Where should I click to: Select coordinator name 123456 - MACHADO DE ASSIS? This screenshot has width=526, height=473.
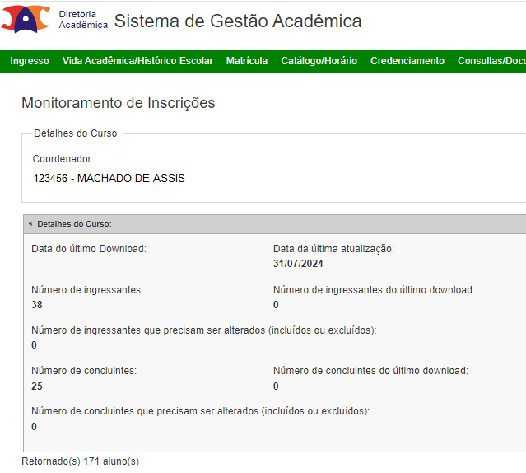[x=109, y=178]
